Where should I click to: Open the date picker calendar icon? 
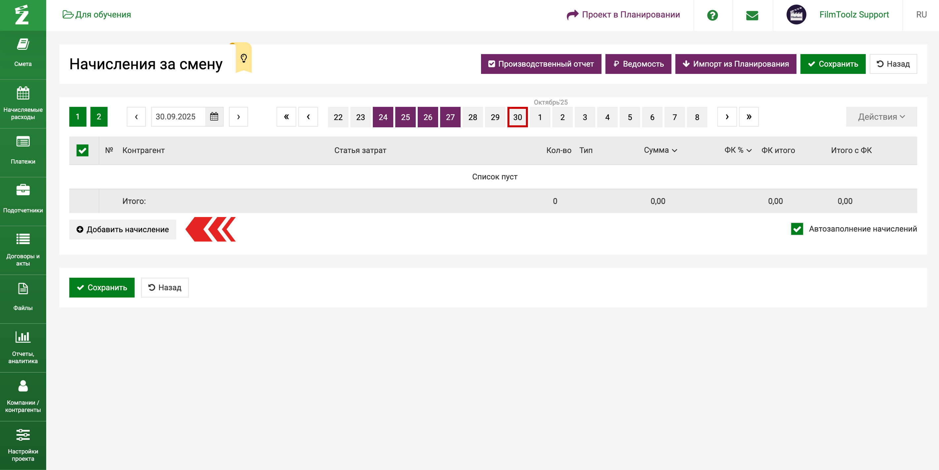point(214,116)
